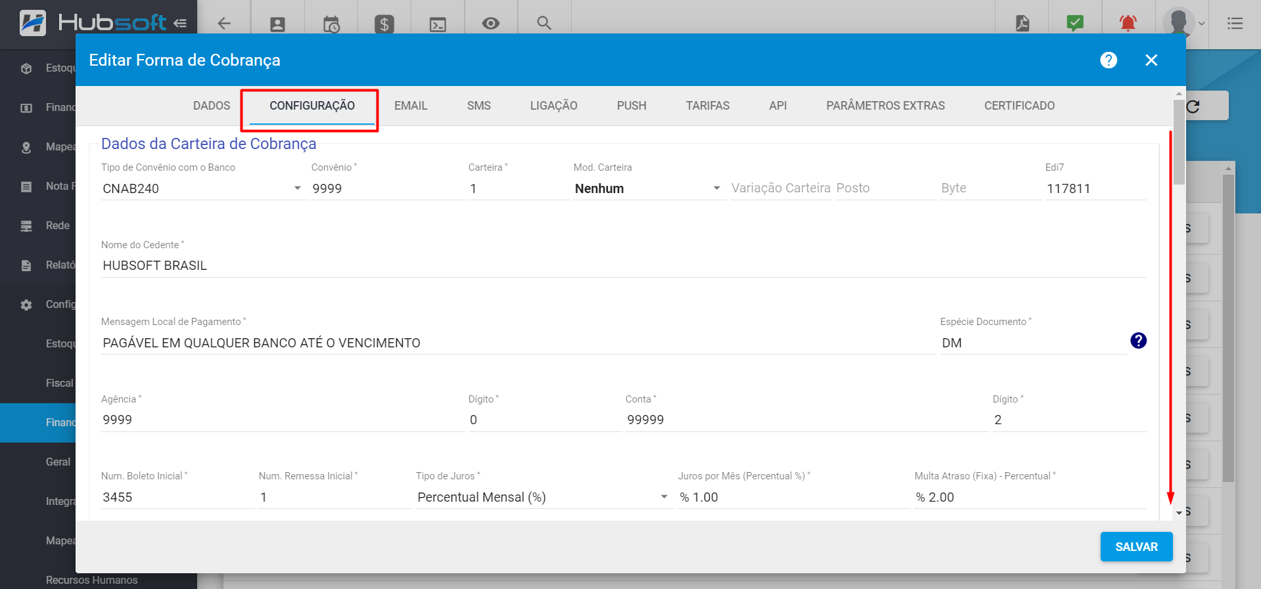Edit the Mensagem Local de Pagamento field
1261x589 pixels.
518,343
